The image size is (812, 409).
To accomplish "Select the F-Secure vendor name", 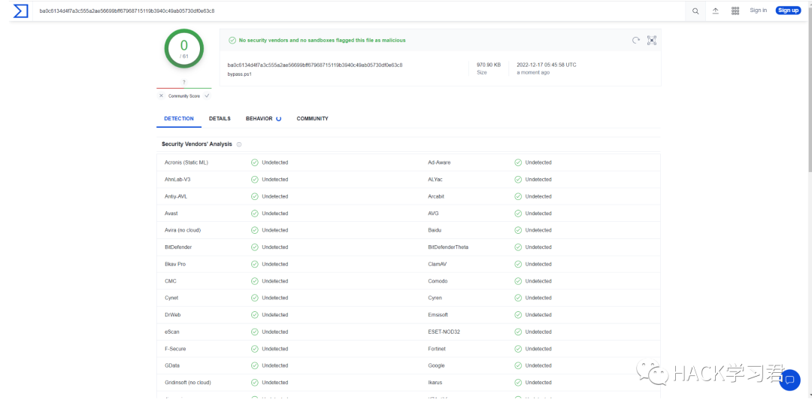I will pos(175,349).
